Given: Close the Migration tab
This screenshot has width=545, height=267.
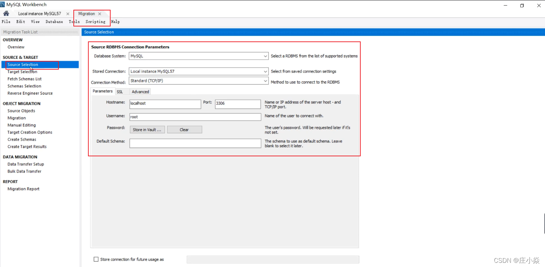Looking at the screenshot, I should click(100, 14).
